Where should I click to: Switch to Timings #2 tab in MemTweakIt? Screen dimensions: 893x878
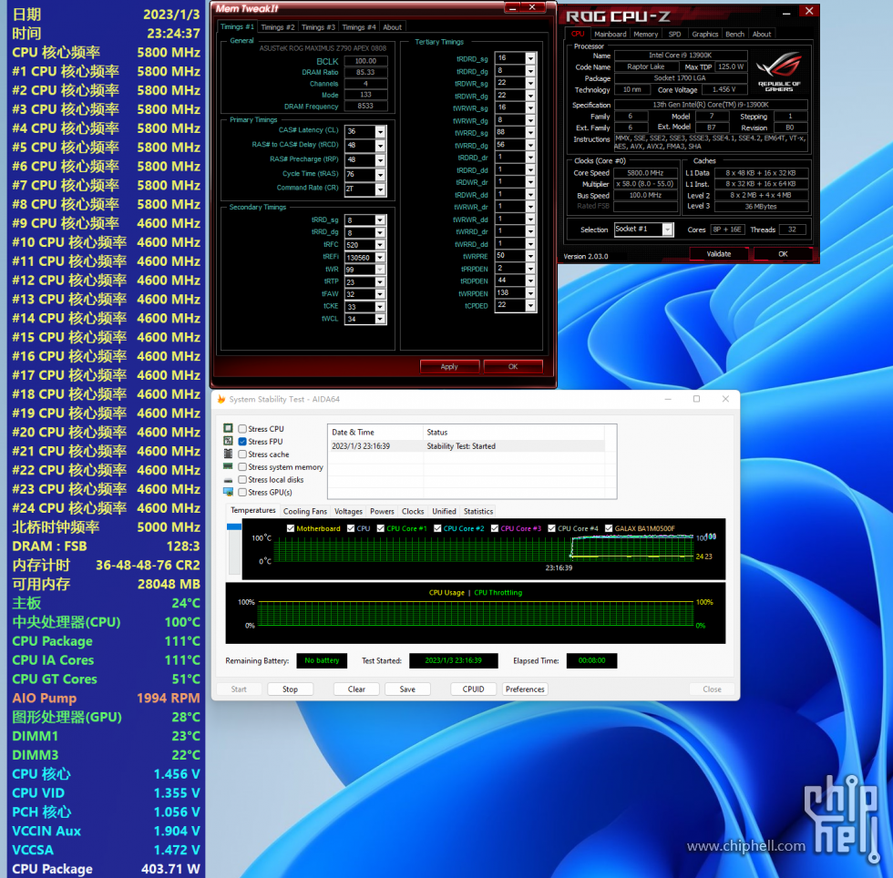(278, 27)
